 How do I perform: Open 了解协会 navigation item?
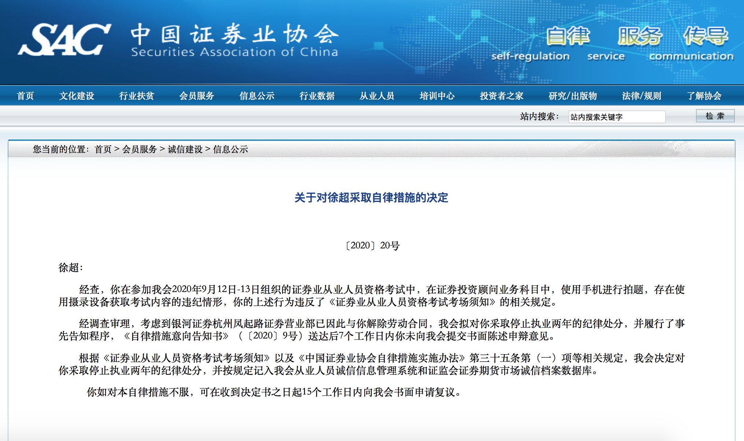tap(704, 96)
